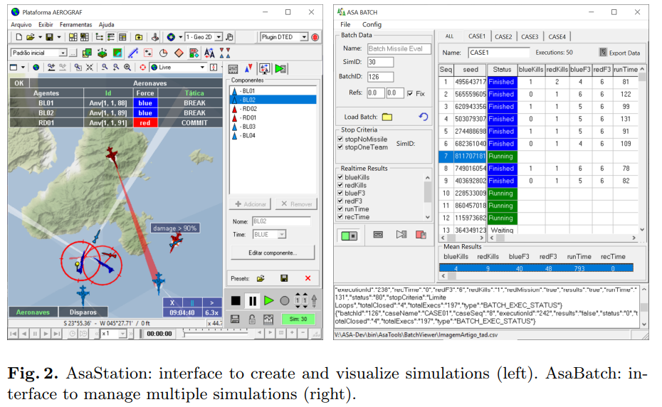Switch to the CASE2 tab

pos(503,37)
